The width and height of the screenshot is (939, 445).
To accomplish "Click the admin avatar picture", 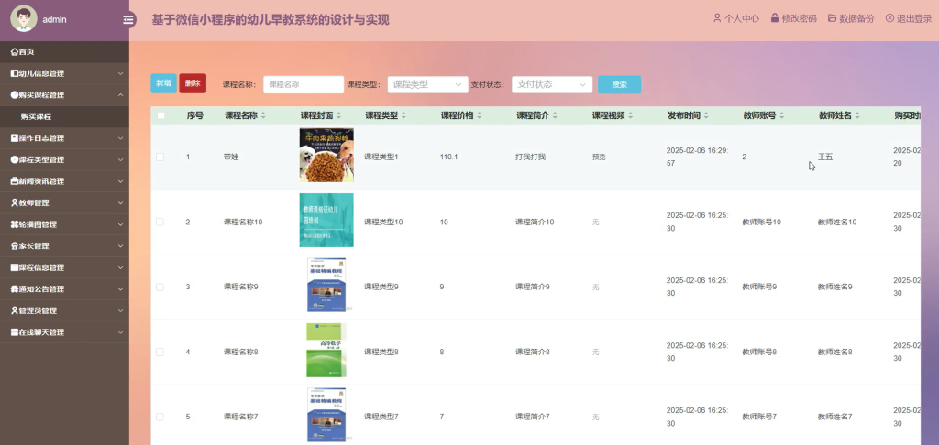I will 23,19.
